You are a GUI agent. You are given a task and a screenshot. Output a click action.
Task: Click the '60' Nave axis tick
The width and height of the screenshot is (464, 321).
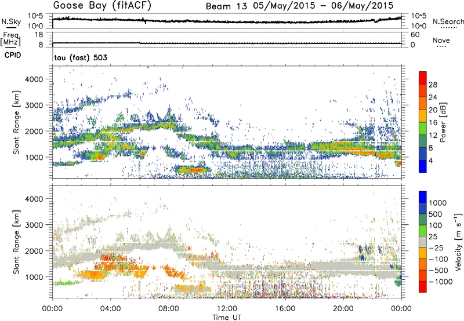tap(415, 35)
